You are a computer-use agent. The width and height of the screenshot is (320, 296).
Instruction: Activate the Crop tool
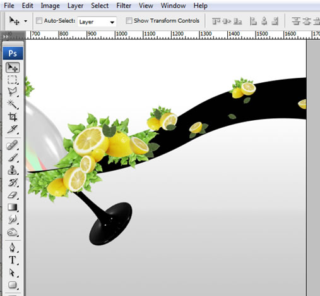(12, 116)
